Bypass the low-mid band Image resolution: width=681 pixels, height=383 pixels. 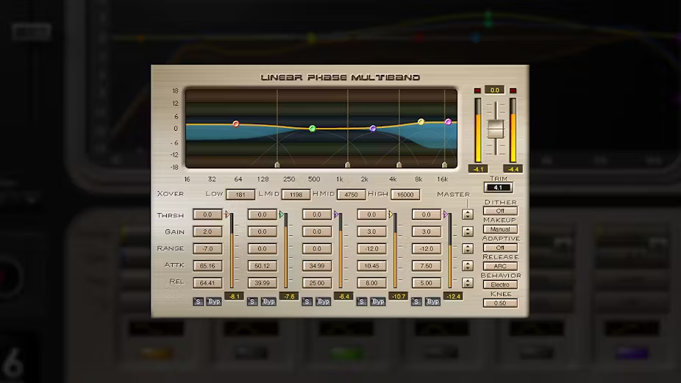268,301
